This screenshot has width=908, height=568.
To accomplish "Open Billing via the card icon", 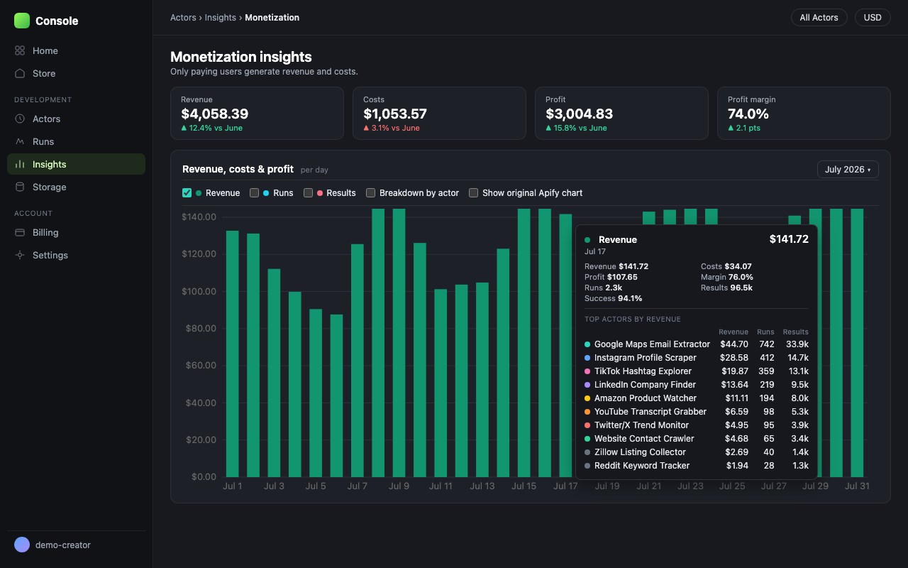I will point(20,232).
